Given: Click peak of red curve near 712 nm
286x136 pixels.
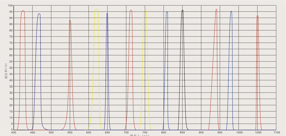Looking at the screenshot, I should (x=131, y=11).
